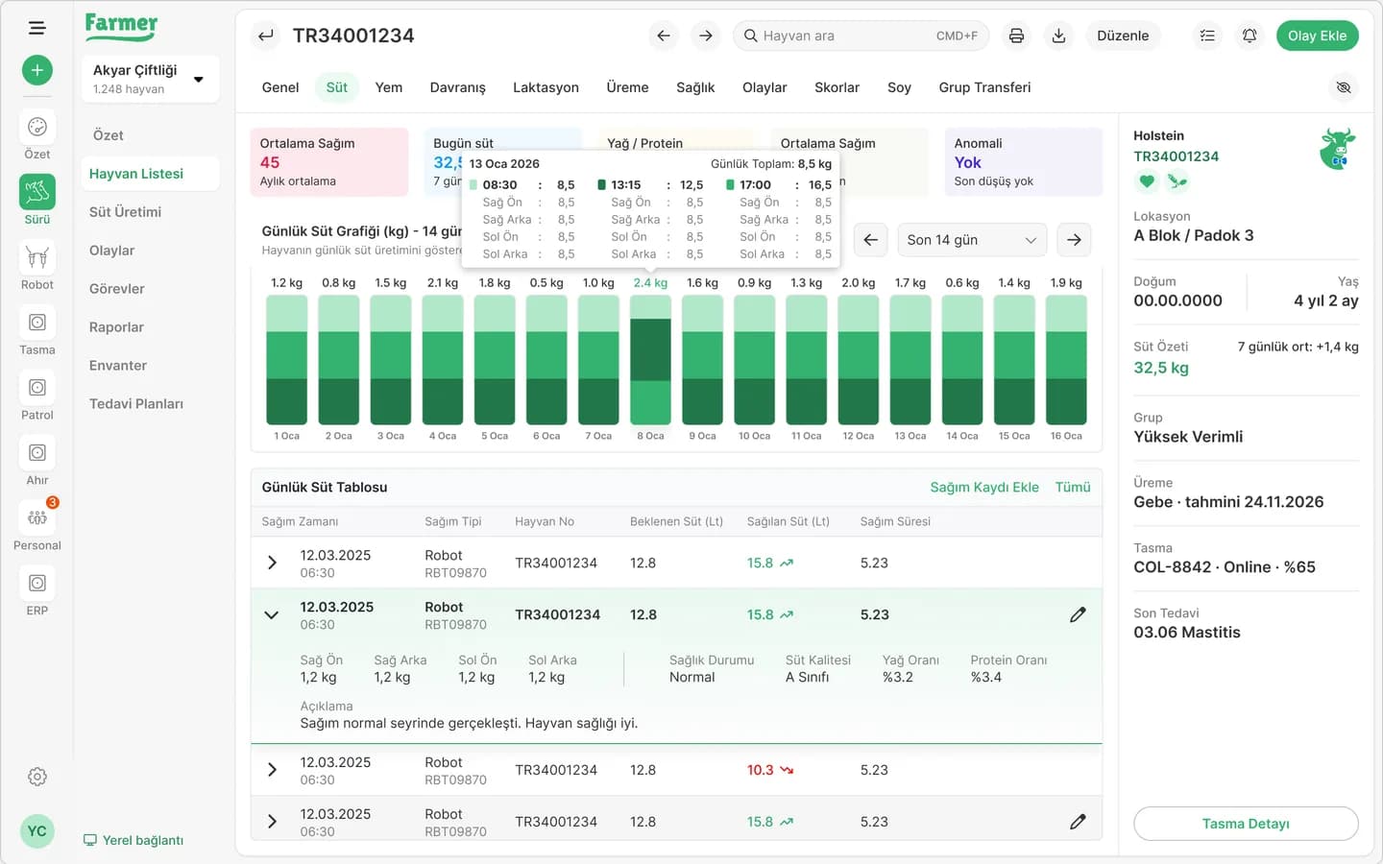1383x864 pixels.
Task: Open the settings gear icon
Action: point(37,777)
